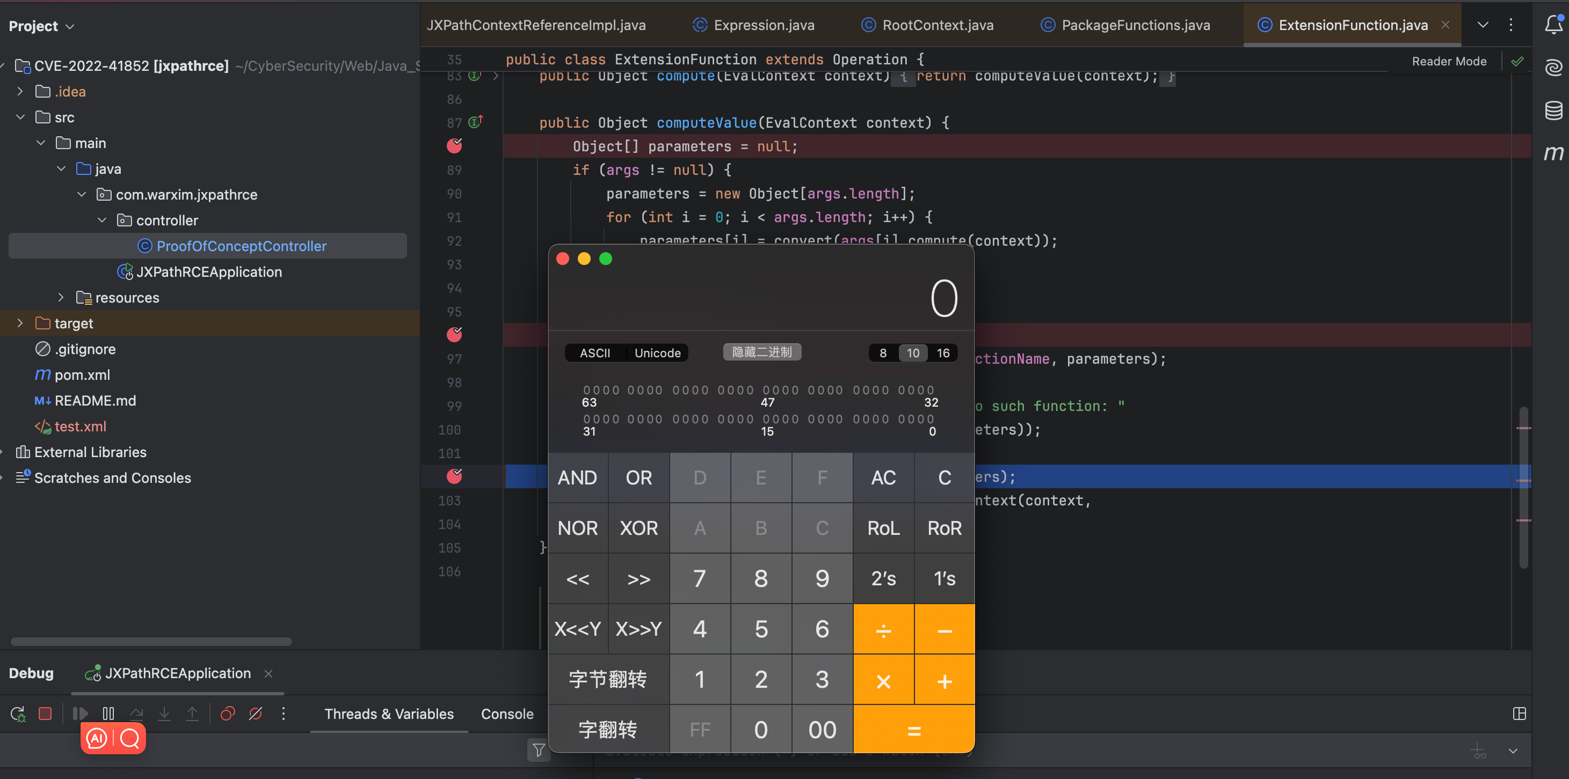Stop the debug session with the red square
The image size is (1569, 779).
click(45, 713)
